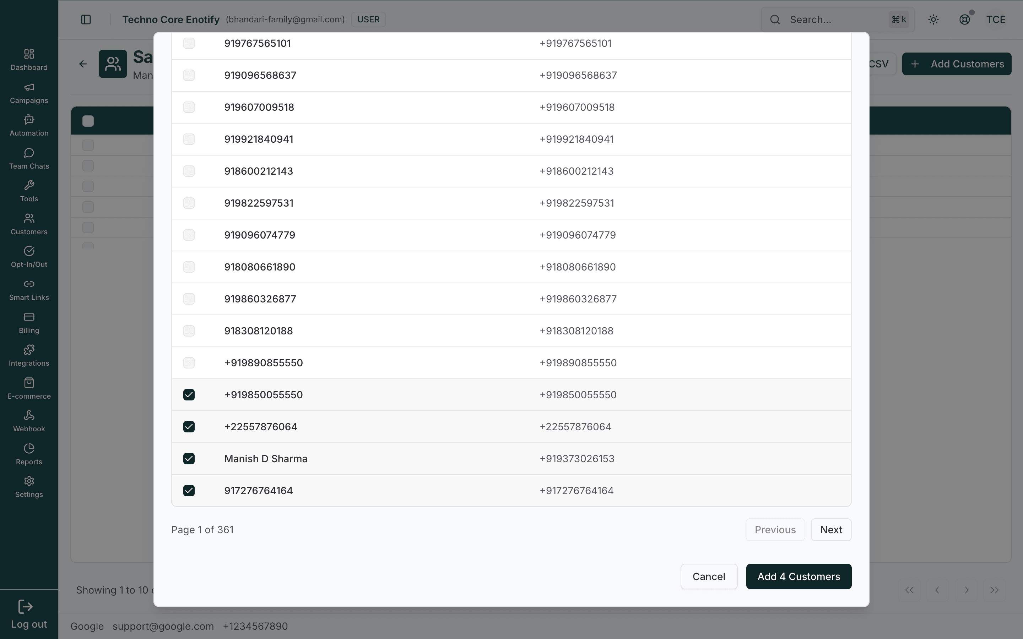1023x639 pixels.
Task: Open the support lifebuoy icon
Action: (x=965, y=20)
